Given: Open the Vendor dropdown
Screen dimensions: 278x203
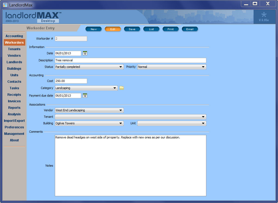Looking at the screenshot, I should point(89,110).
